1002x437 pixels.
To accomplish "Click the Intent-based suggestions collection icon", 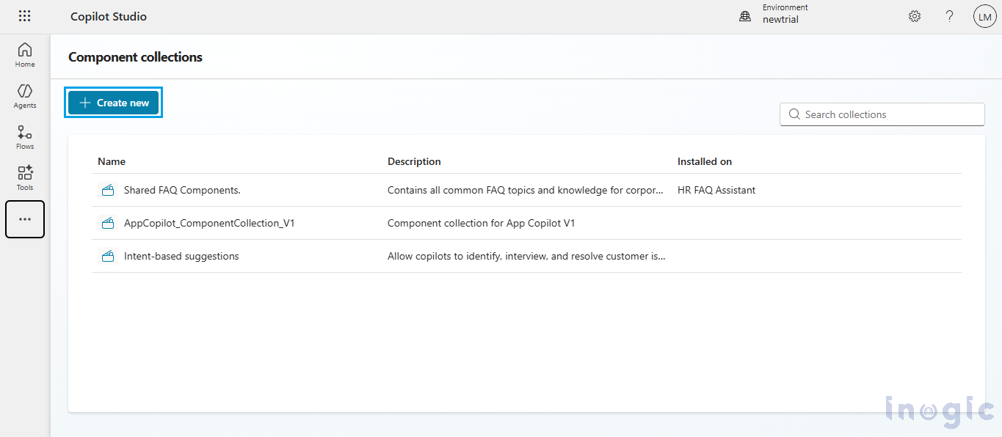I will pyautogui.click(x=108, y=255).
